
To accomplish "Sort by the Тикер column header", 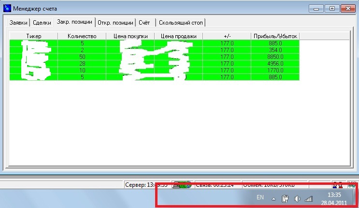I will [34, 36].
